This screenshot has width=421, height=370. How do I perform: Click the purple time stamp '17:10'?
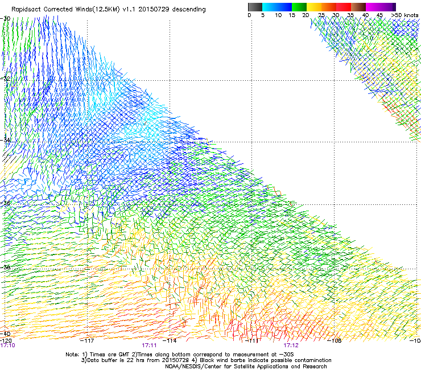[x=8, y=346]
